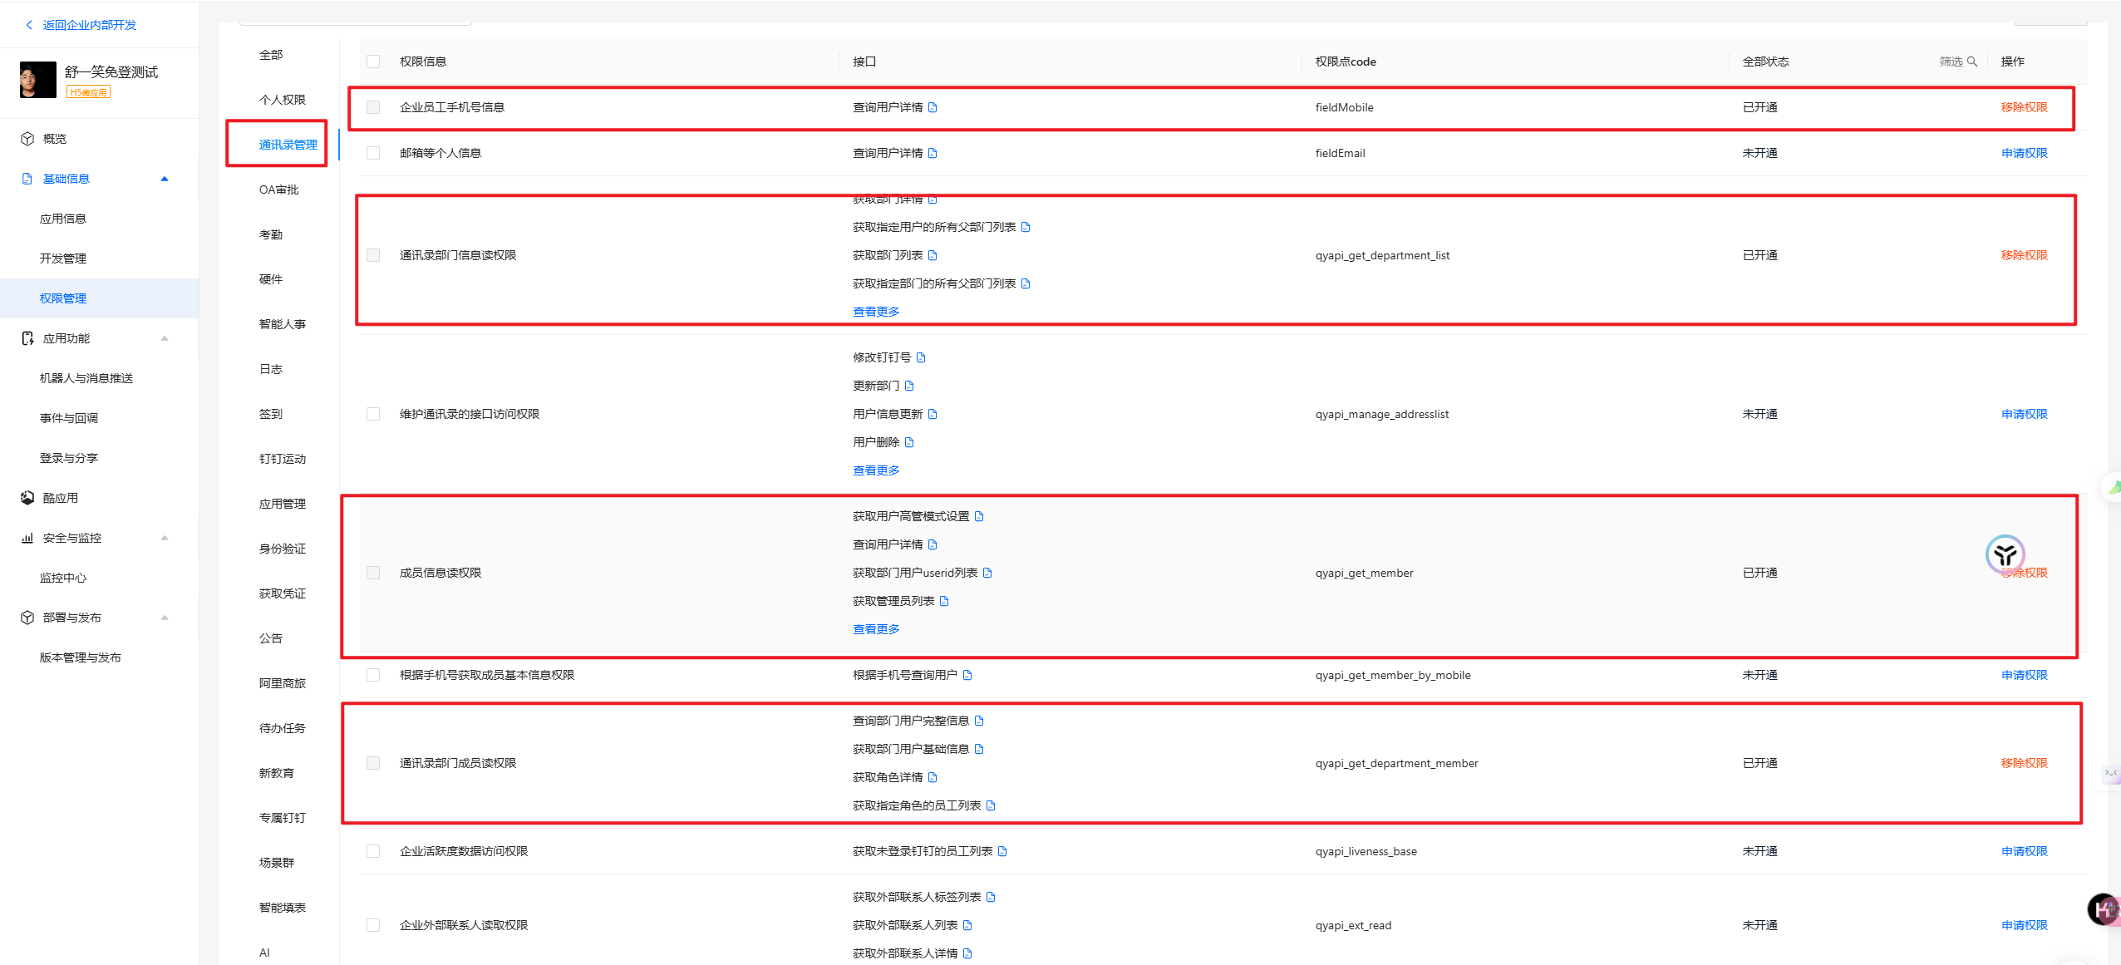Toggle the select-all header checkbox

373,62
